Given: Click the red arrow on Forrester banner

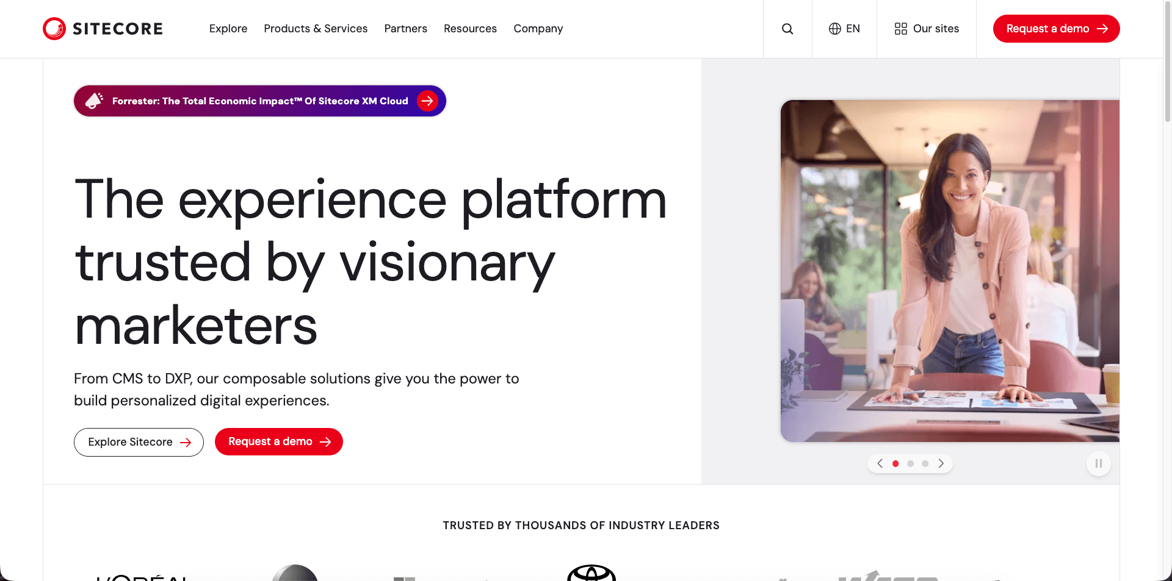Looking at the screenshot, I should [427, 101].
